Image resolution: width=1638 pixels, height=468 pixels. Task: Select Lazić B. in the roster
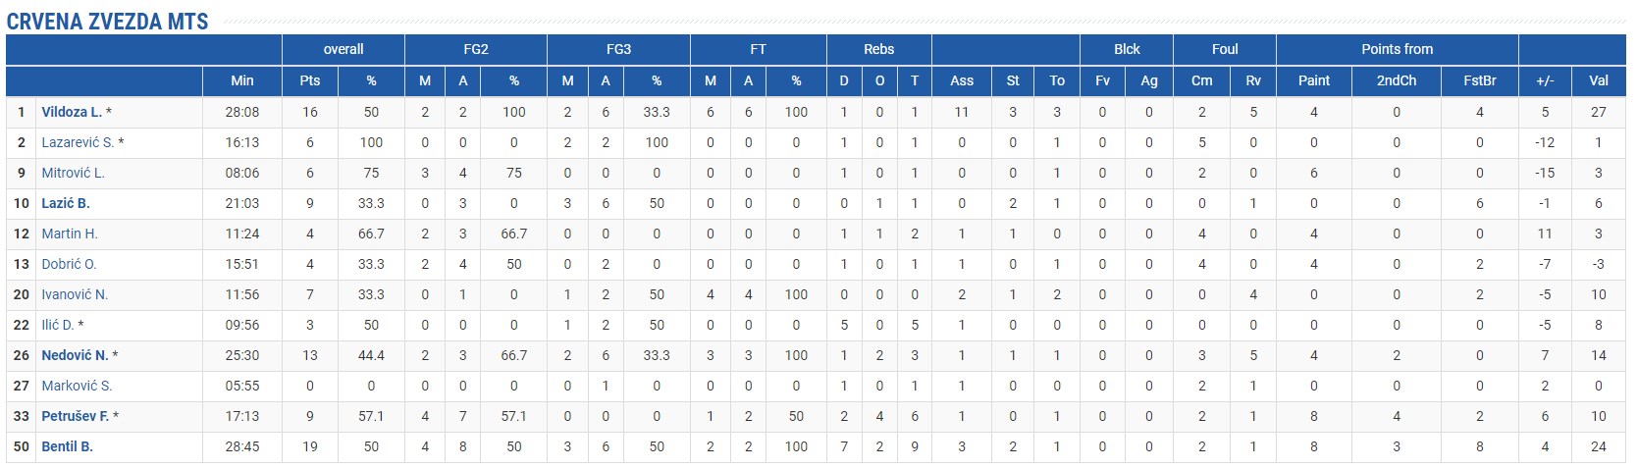pos(66,203)
